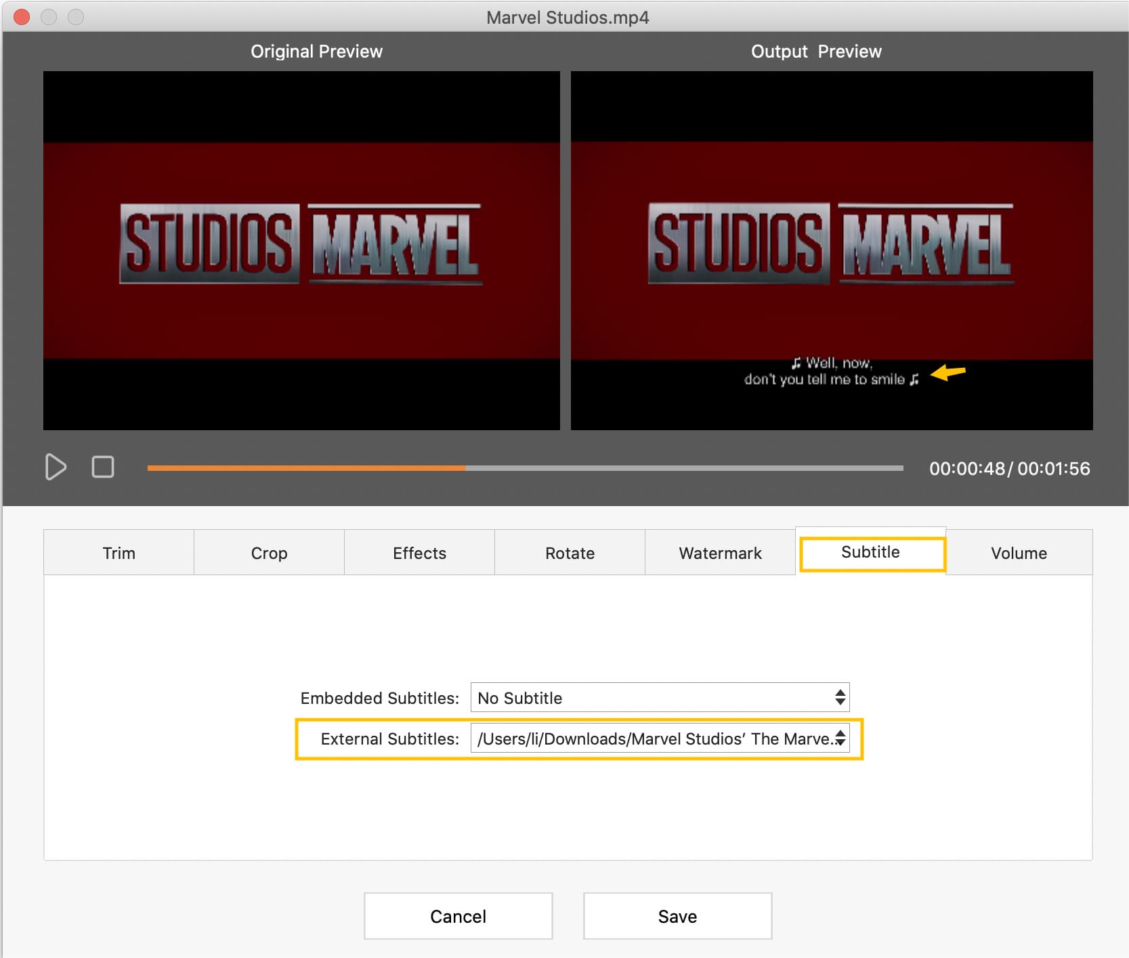Viewport: 1129px width, 958px height.
Task: Open the Watermark tab
Action: (x=720, y=553)
